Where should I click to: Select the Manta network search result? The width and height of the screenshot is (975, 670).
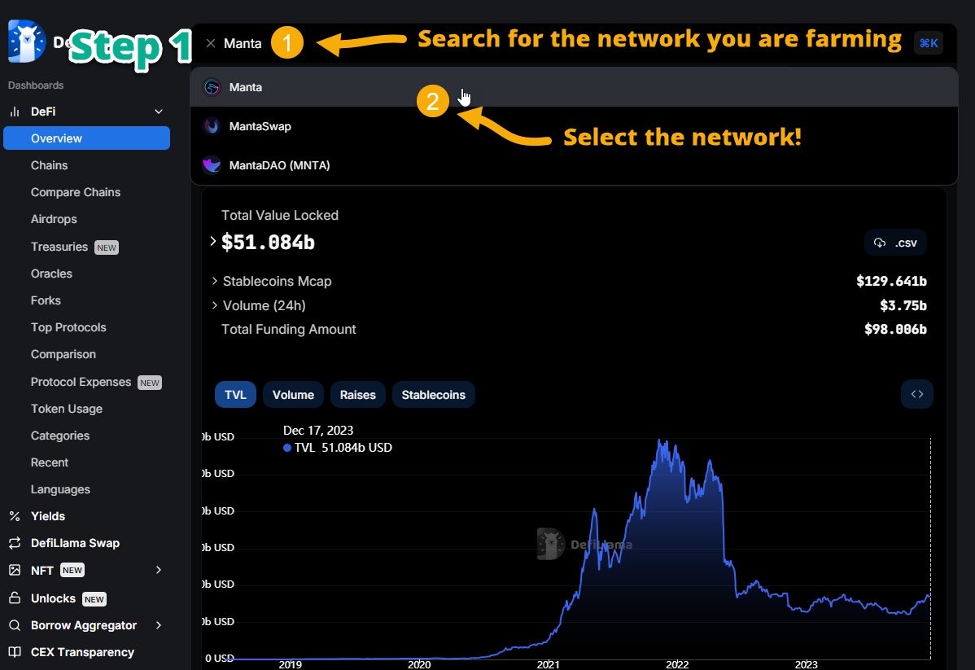point(574,87)
